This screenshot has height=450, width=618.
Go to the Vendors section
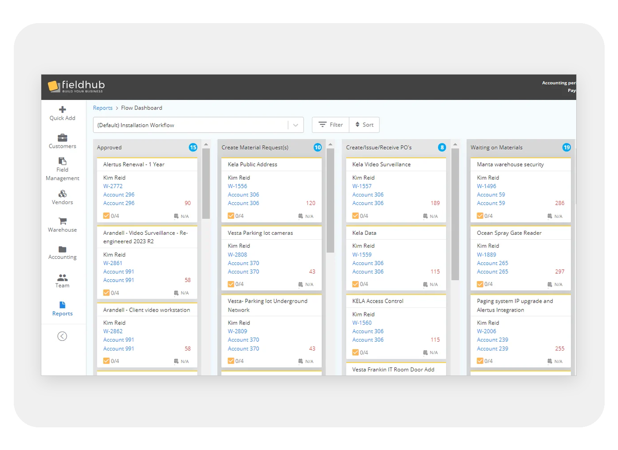[62, 197]
